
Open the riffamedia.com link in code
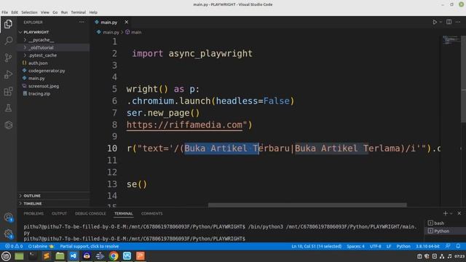[x=184, y=124]
